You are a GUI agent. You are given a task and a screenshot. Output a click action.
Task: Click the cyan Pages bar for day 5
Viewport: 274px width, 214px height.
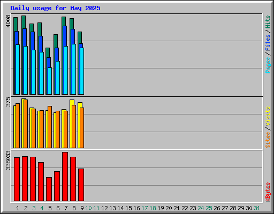point(50,81)
